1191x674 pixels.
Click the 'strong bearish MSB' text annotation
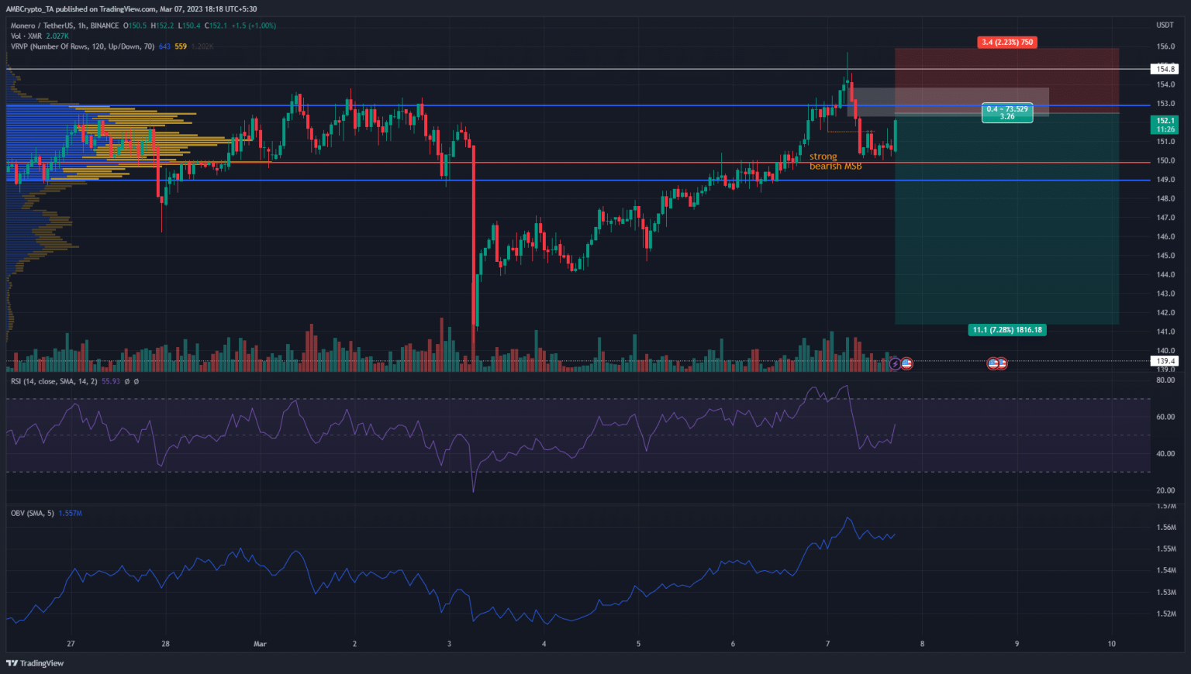835,161
